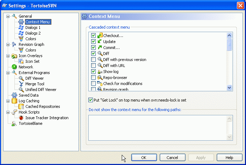Enable the Diff with URL checkbox
Viewport: 246px width, 165px height.
click(x=93, y=65)
